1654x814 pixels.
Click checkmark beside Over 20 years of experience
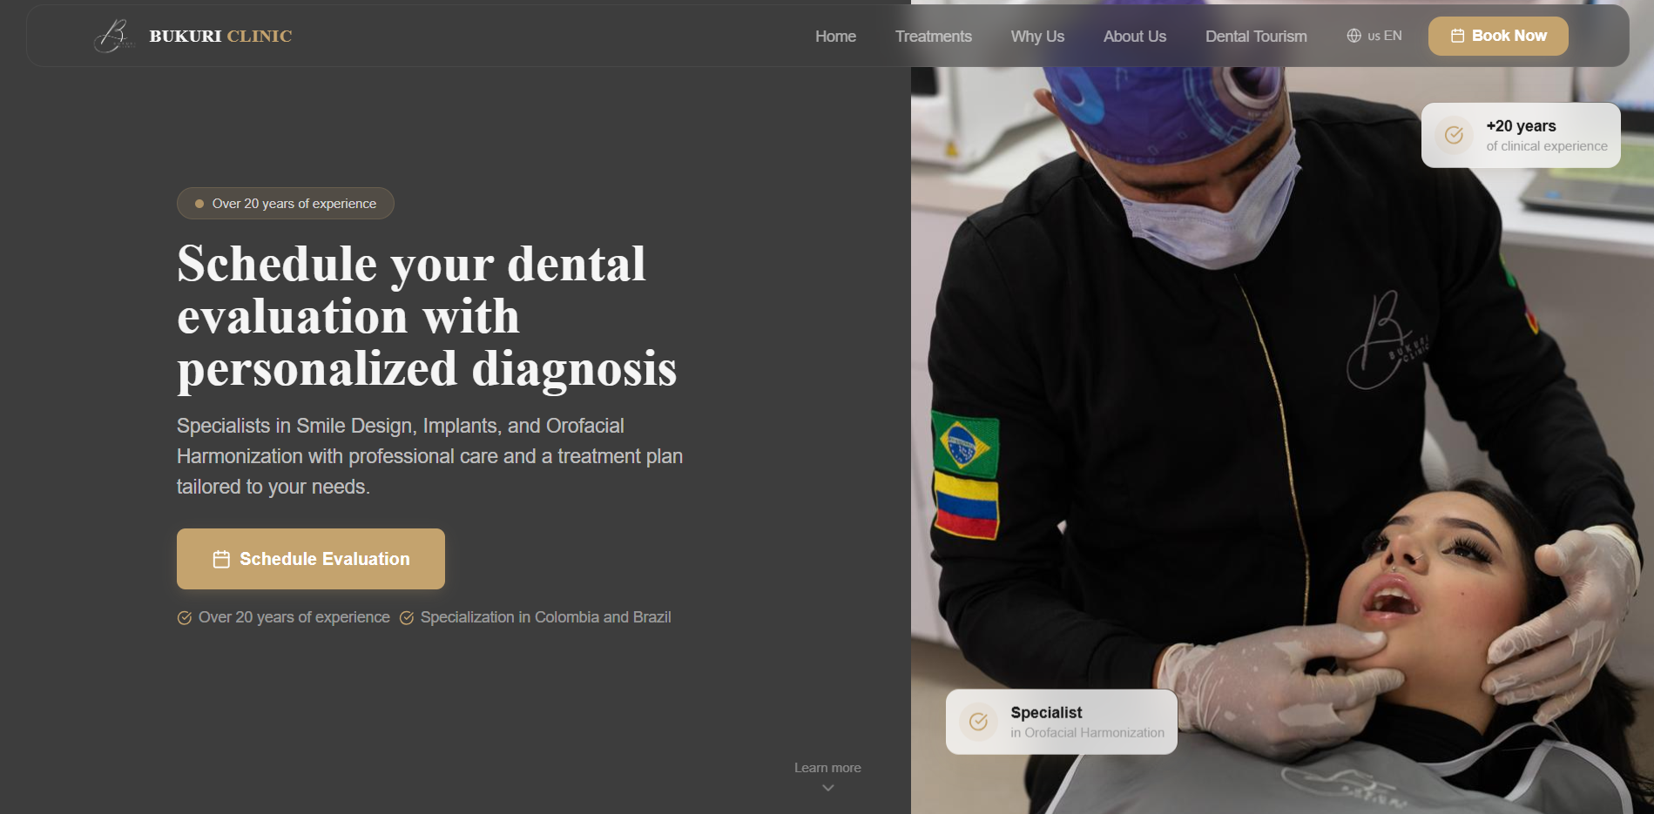coord(185,618)
